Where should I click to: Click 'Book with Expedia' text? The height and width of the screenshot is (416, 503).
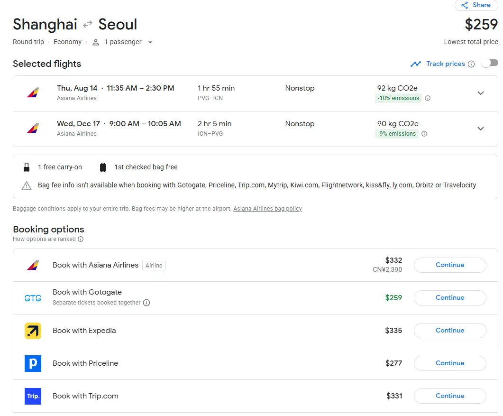click(84, 331)
